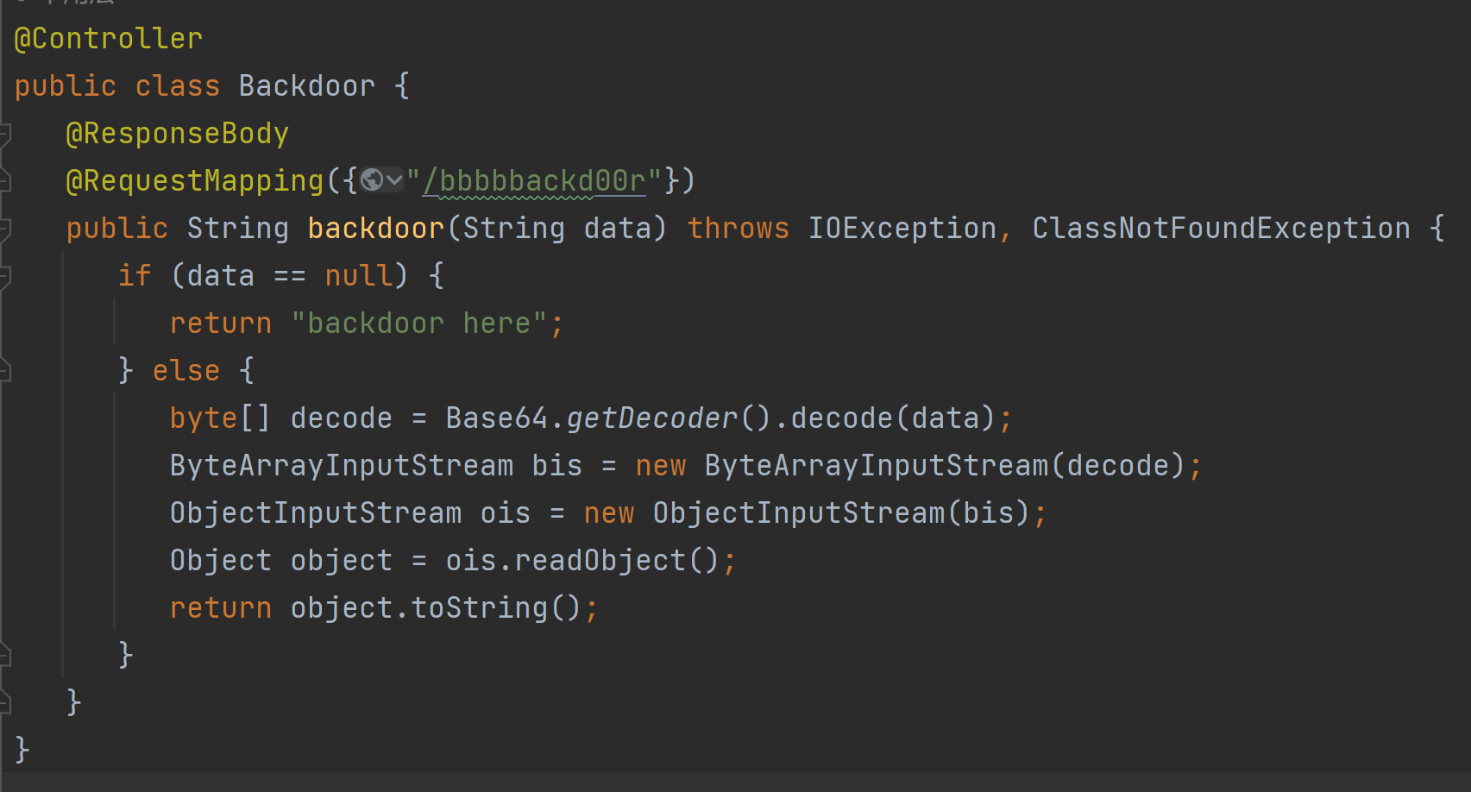Click the getDecoder method call
1471x792 pixels.
pyautogui.click(x=652, y=418)
